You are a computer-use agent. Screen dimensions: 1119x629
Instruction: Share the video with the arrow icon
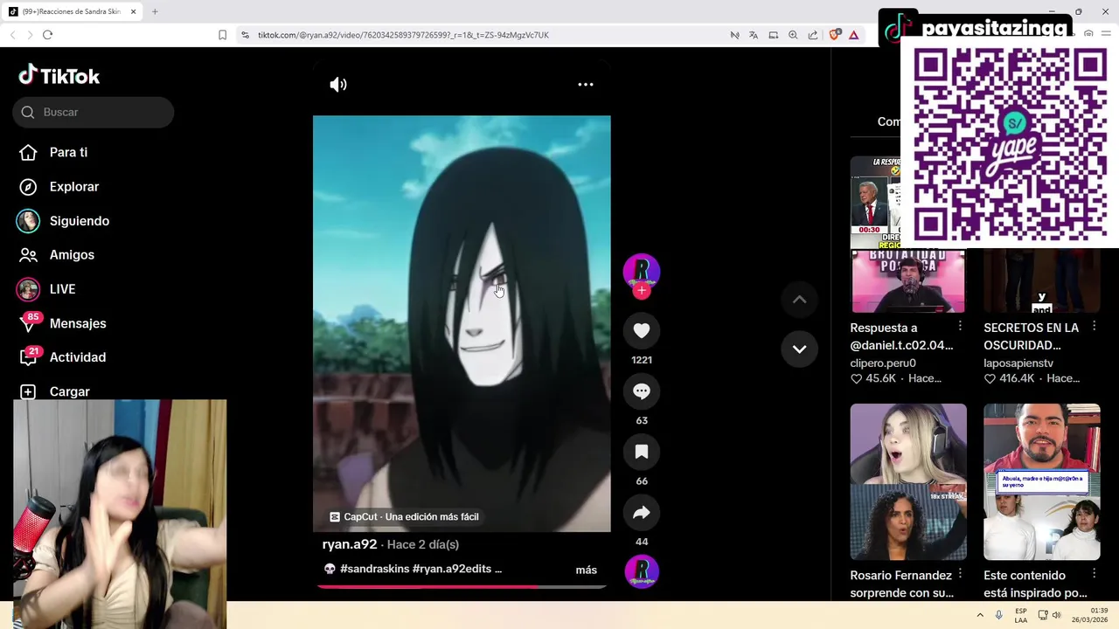[642, 513]
